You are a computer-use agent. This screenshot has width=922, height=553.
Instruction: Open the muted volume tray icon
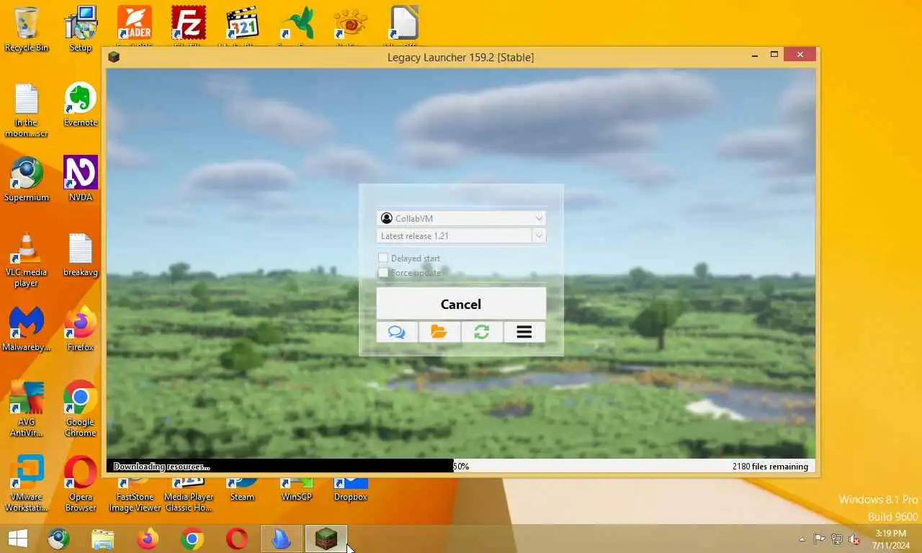pyautogui.click(x=854, y=539)
